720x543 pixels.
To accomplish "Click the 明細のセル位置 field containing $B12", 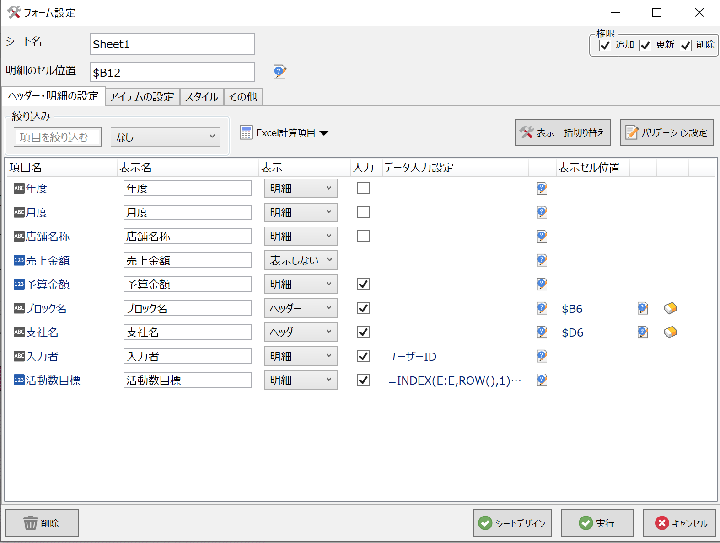I will point(172,72).
